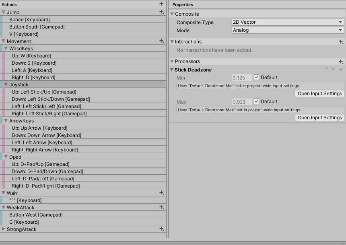
Task: Add a binding to the StrongAttack action
Action: [x=161, y=229]
